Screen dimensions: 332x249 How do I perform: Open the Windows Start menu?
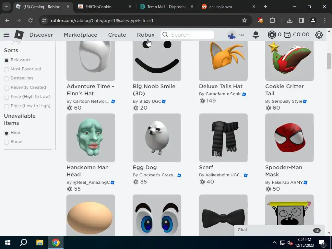point(8,243)
